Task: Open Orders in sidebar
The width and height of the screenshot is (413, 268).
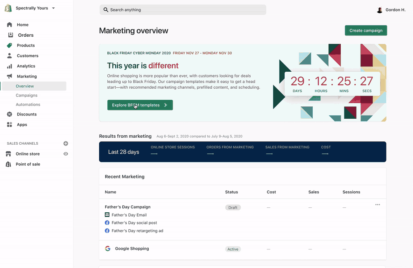Action: click(x=26, y=35)
